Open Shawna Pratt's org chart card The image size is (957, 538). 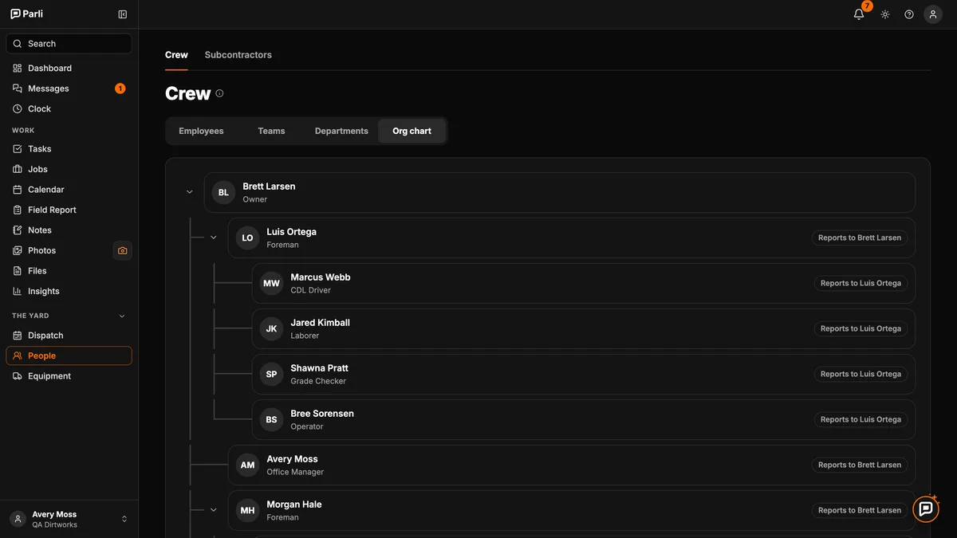584,374
